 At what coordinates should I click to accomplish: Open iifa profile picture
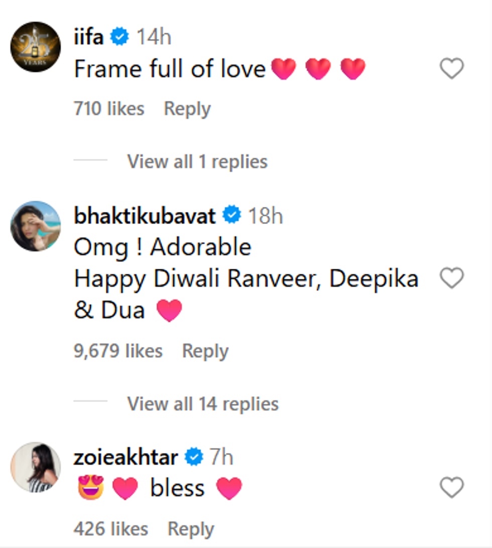[36, 47]
